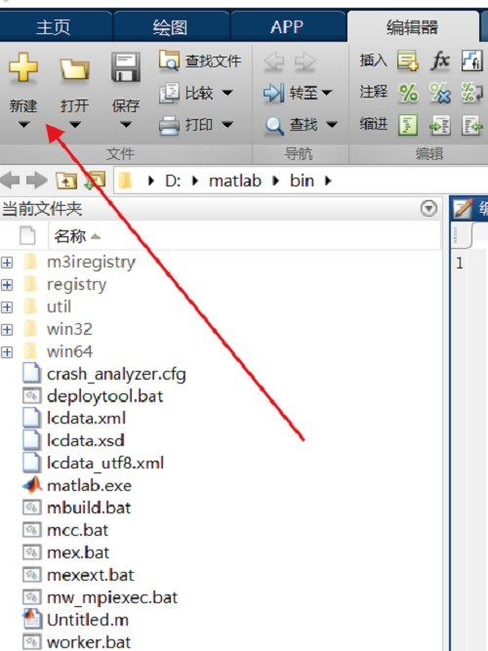Switch to the 绘图 tab
Viewport: 488px width, 651px height.
pyautogui.click(x=170, y=27)
